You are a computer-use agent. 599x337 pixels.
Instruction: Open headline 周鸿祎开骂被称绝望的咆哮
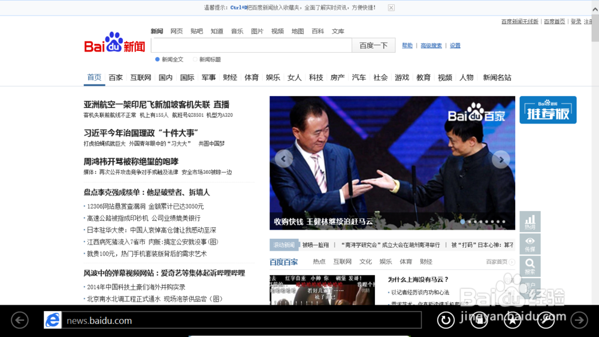(131, 161)
